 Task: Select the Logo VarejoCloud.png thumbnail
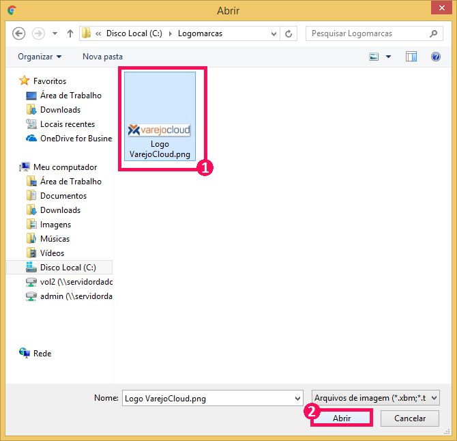(x=159, y=117)
